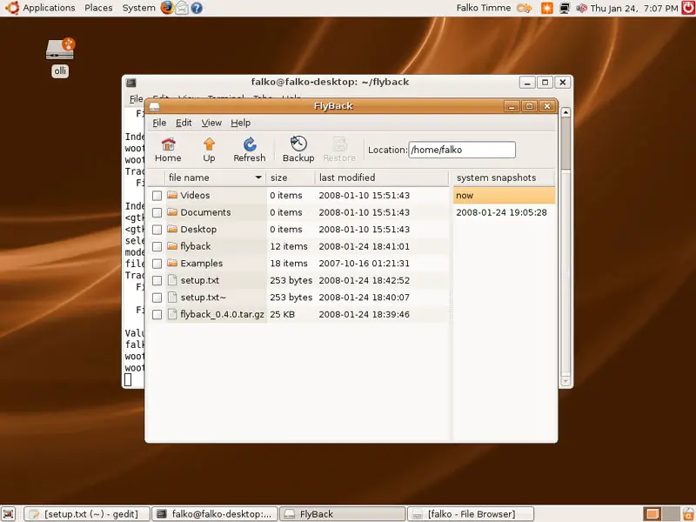The width and height of the screenshot is (696, 522).
Task: Open the File menu in FlyBack
Action: pyautogui.click(x=159, y=123)
